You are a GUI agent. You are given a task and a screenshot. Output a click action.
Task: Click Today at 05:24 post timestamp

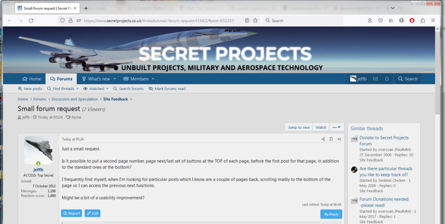(73, 139)
